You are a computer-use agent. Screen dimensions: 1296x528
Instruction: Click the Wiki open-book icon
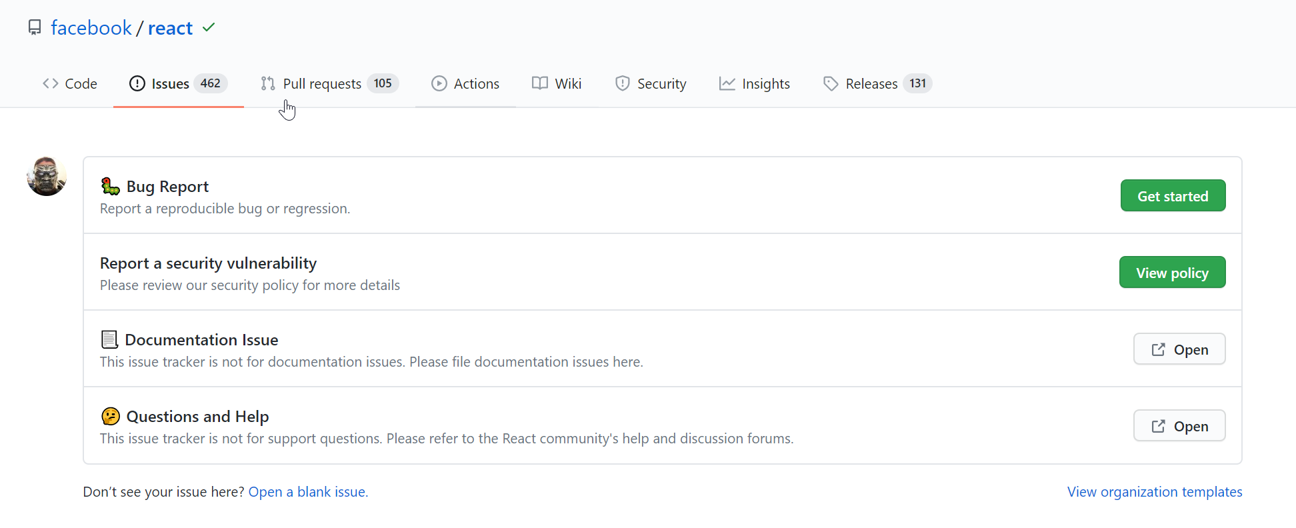point(540,83)
